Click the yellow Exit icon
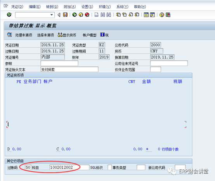This screenshot has width=215, height=181. pyautogui.click(x=81, y=15)
